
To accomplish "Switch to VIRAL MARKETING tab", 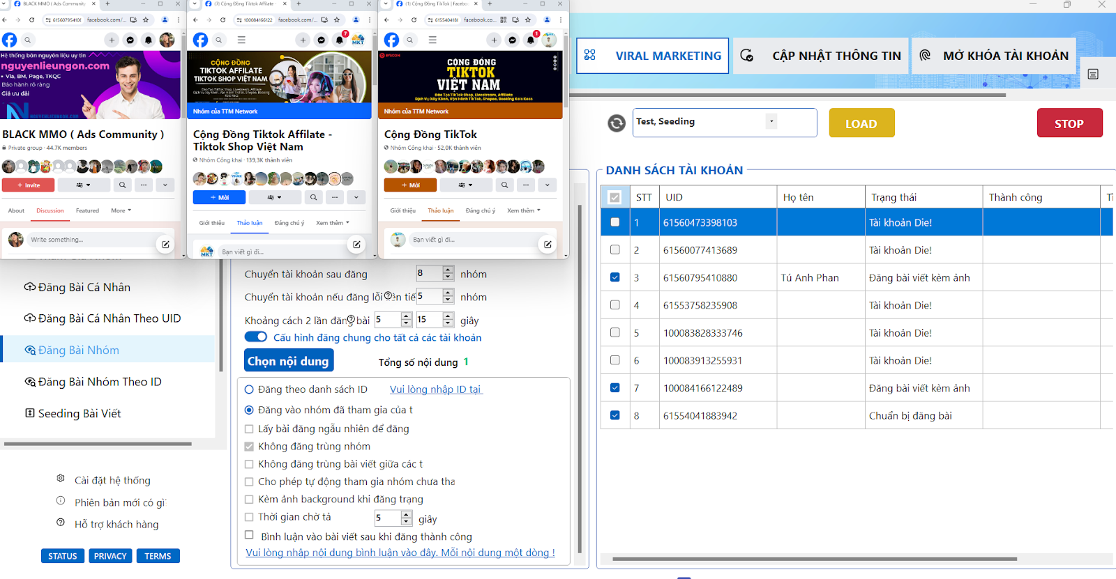I will click(653, 56).
